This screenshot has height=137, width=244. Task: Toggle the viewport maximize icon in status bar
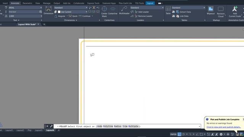click(x=209, y=134)
